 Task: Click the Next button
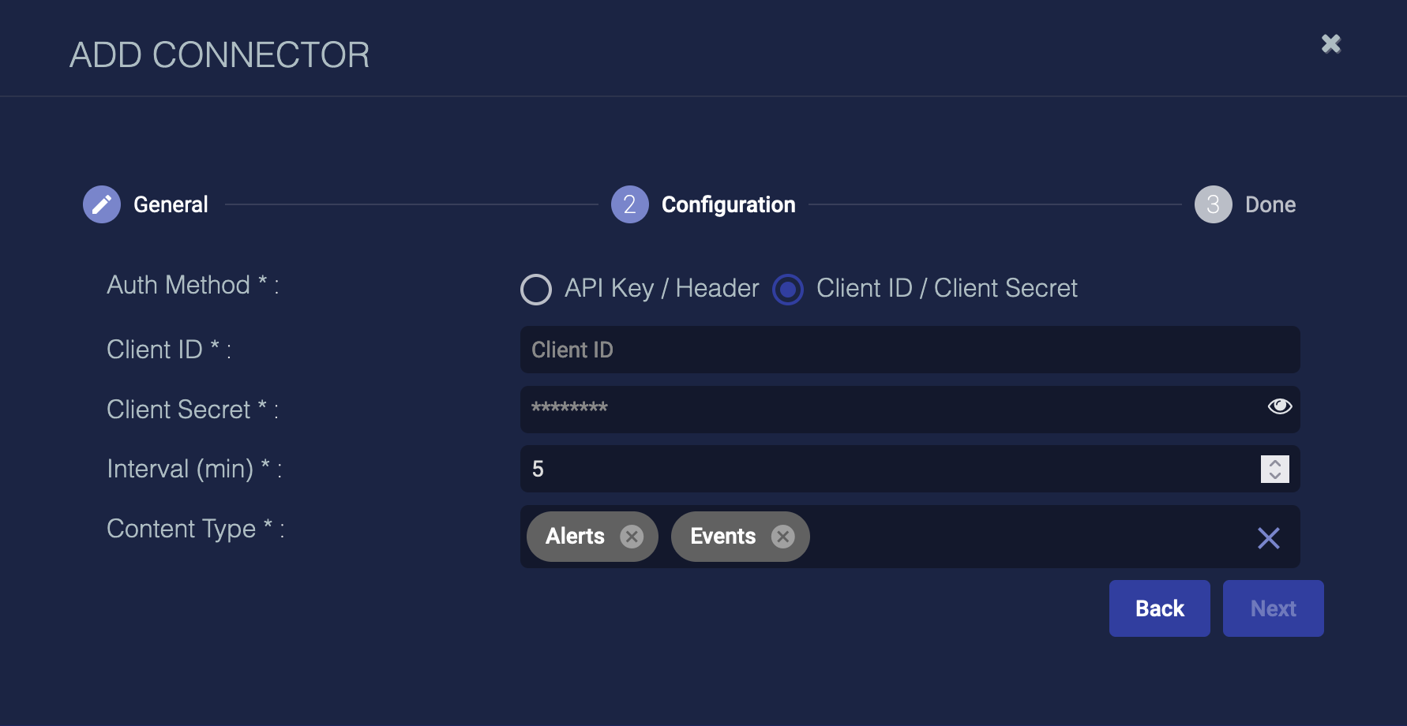point(1273,608)
